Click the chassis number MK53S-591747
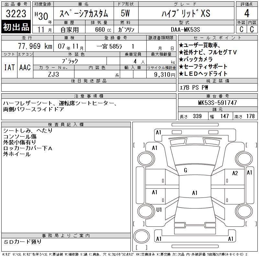 [217, 103]
